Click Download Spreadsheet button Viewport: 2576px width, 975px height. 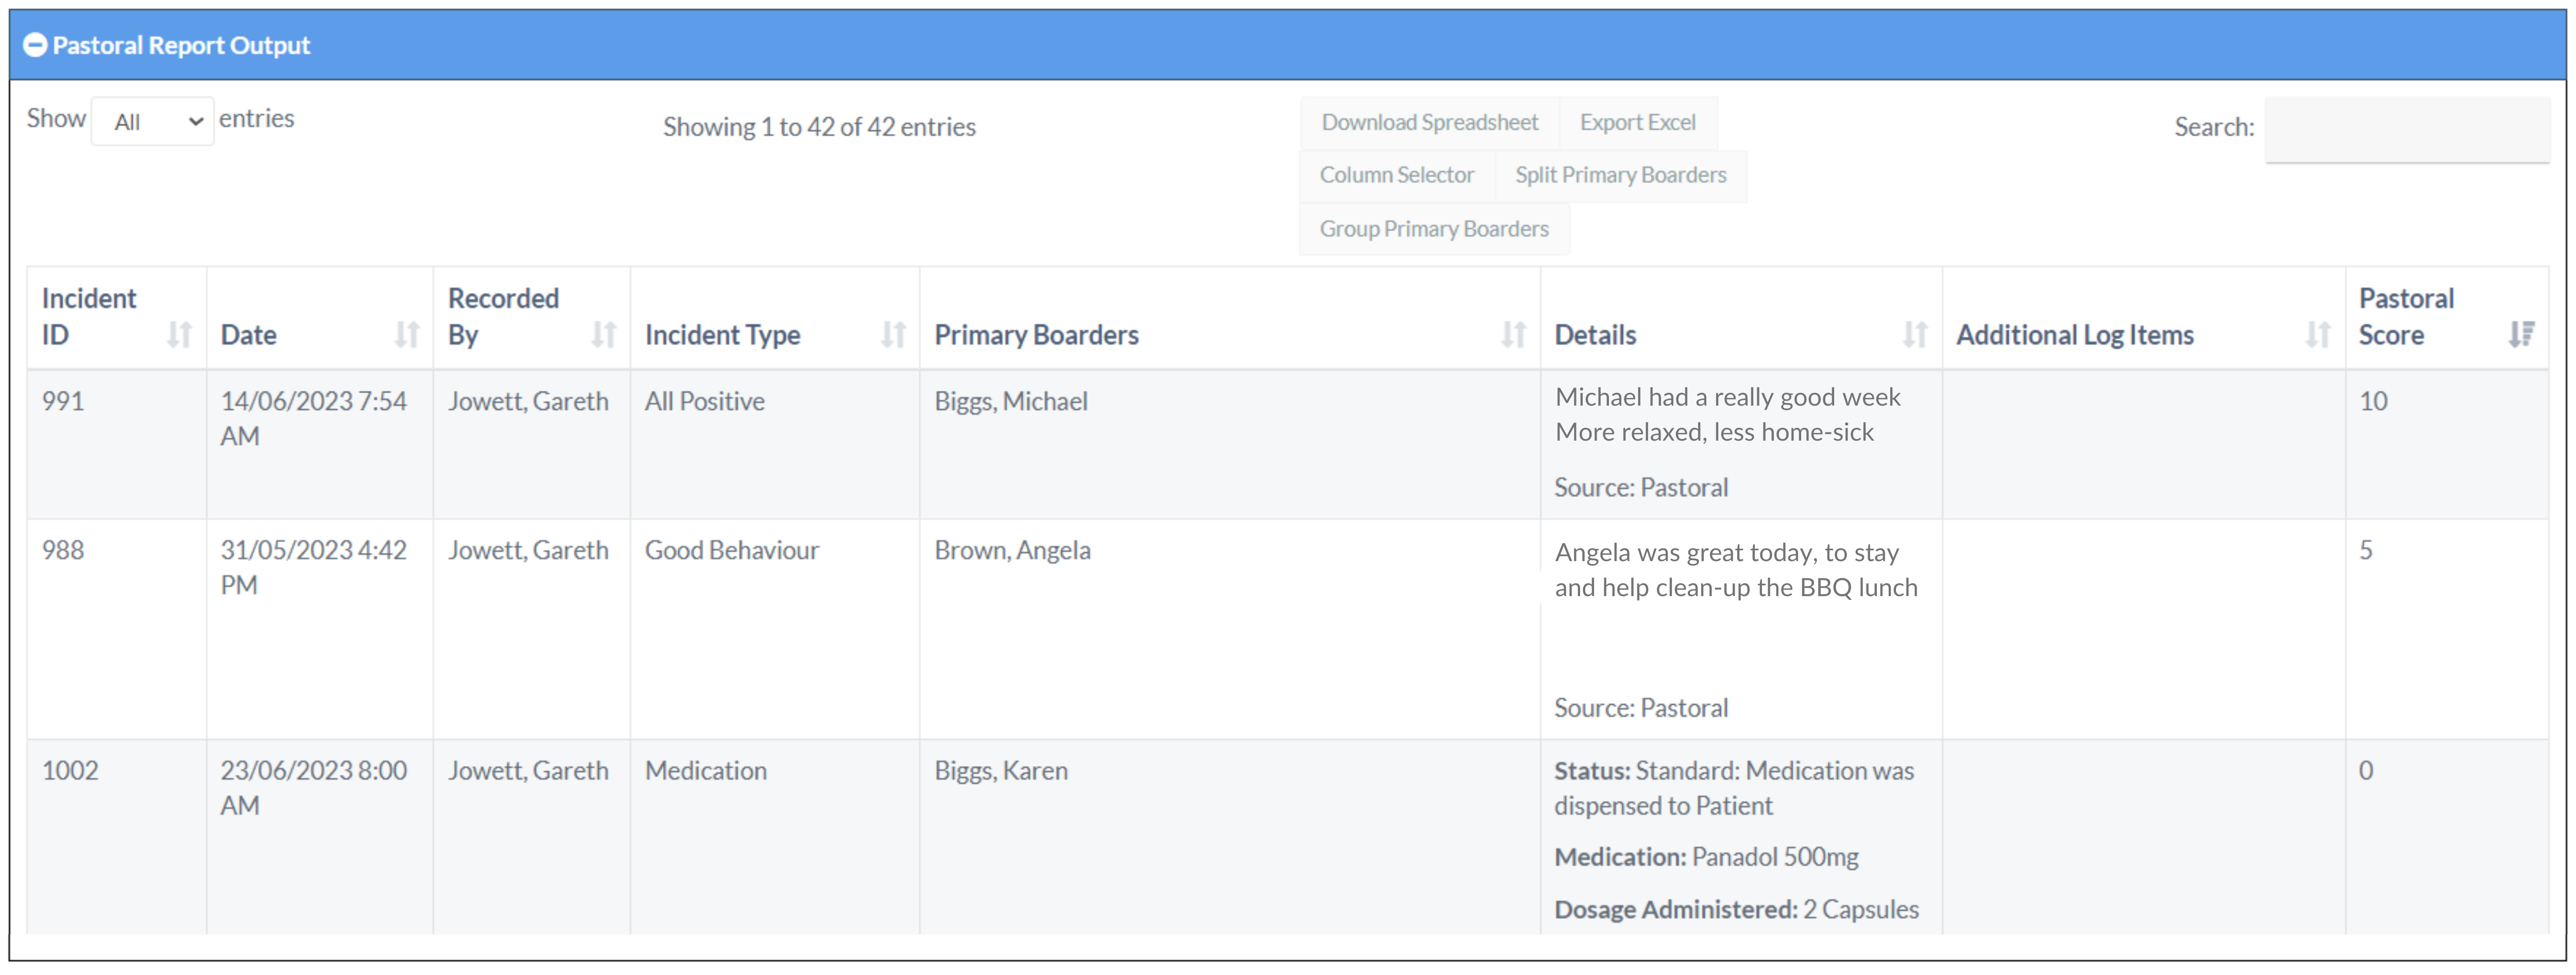pyautogui.click(x=1429, y=122)
